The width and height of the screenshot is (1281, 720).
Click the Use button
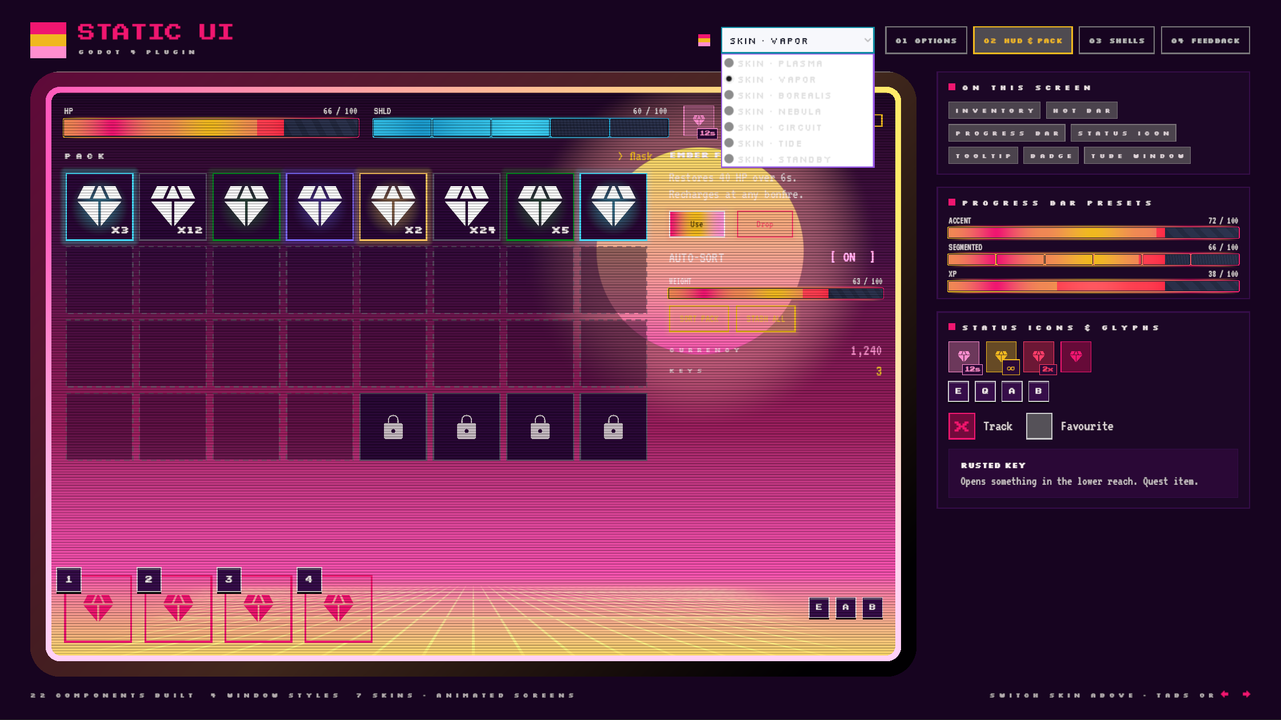[x=697, y=224]
